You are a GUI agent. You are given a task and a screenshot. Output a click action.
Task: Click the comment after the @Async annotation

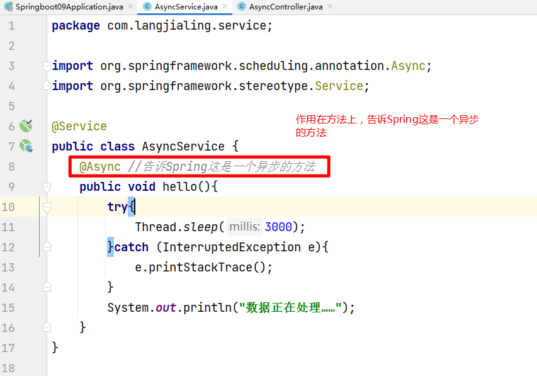(222, 166)
